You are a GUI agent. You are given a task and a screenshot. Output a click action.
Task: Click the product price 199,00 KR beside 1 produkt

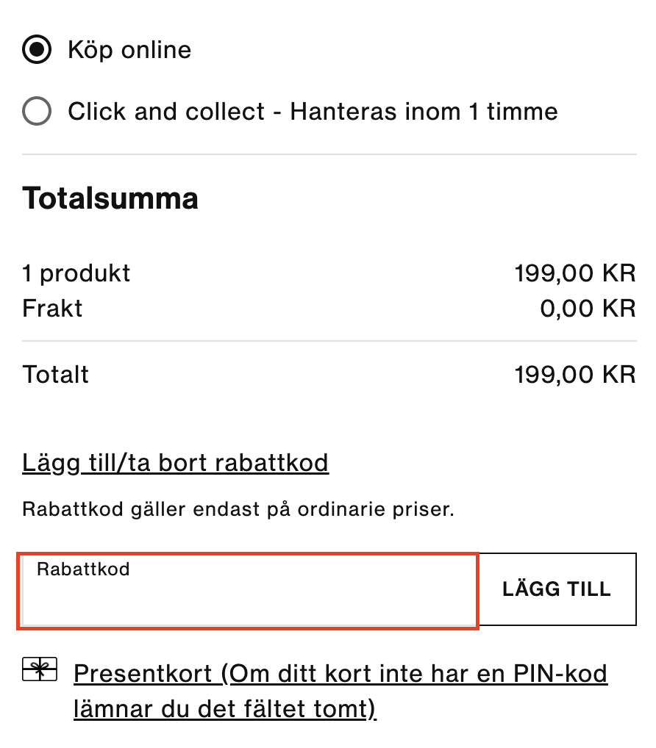tap(575, 273)
